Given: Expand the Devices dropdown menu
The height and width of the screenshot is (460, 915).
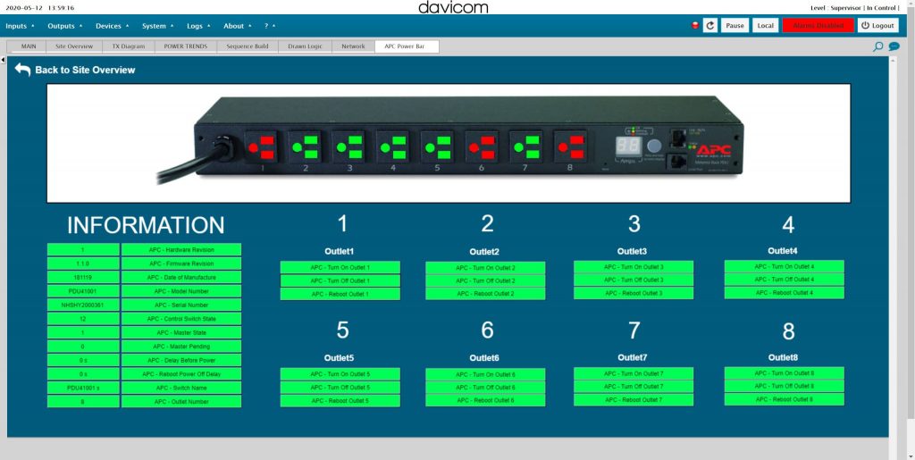Looking at the screenshot, I should [112, 26].
